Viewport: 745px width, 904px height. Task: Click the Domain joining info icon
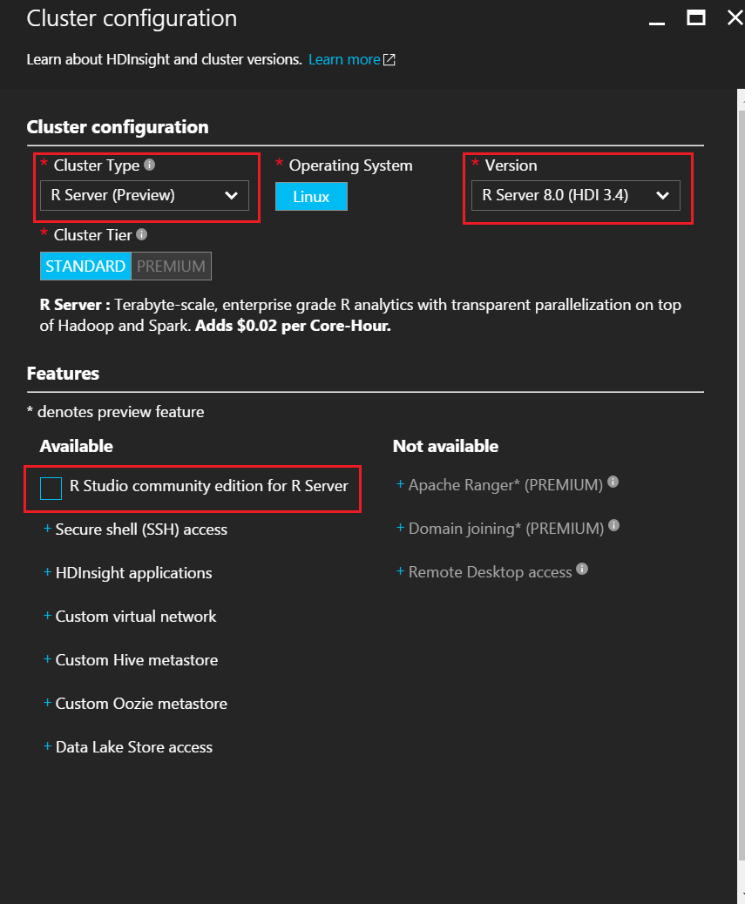614,525
